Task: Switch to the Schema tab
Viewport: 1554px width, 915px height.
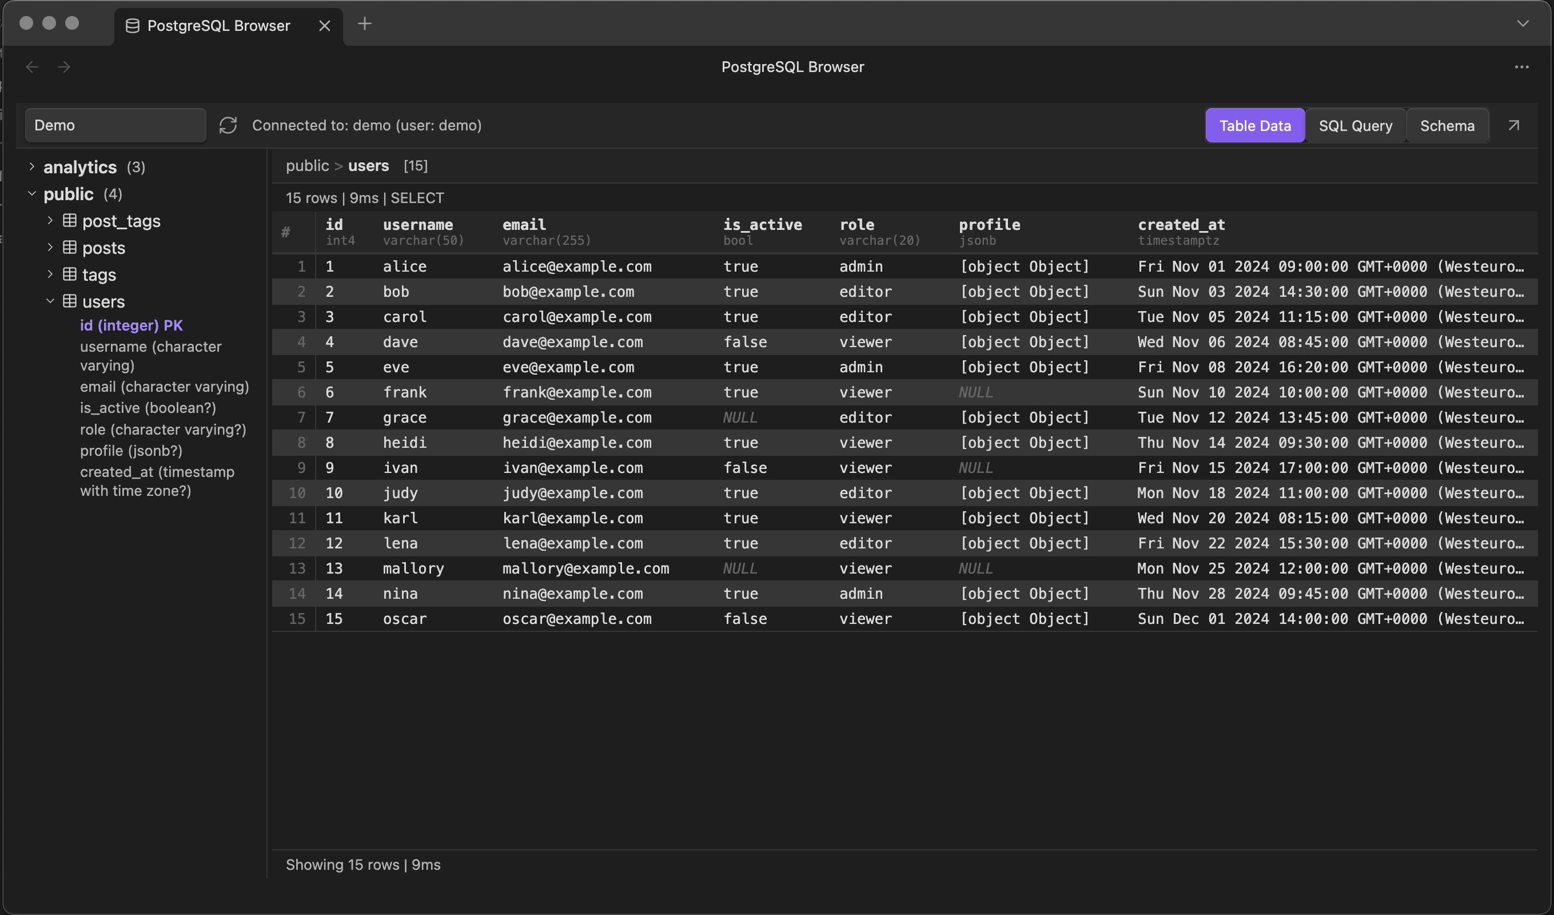Action: pos(1447,126)
